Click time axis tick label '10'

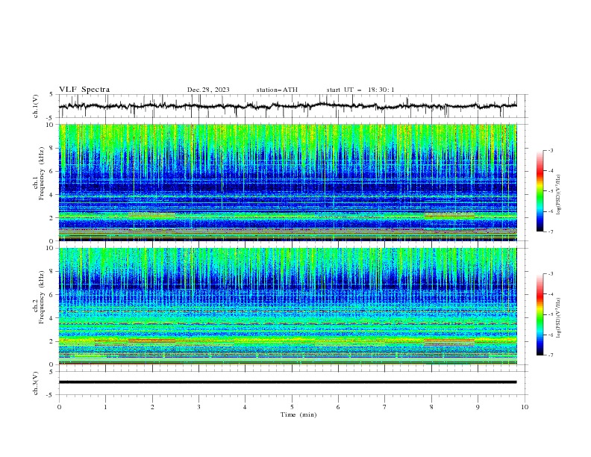[525, 407]
